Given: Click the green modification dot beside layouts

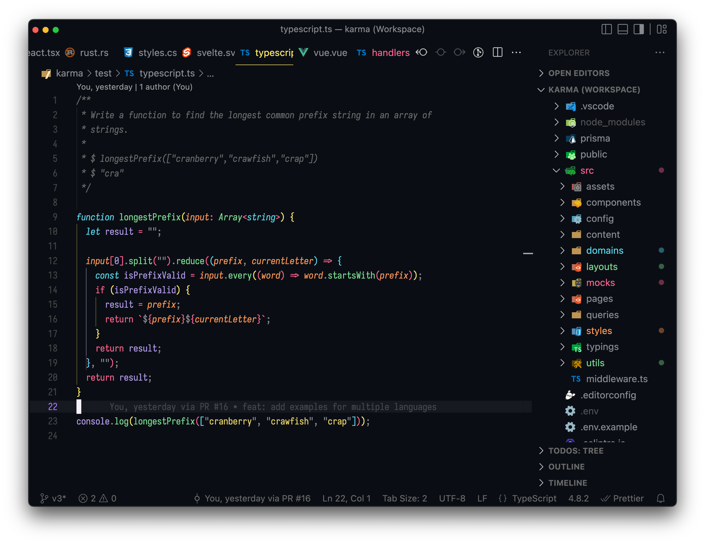Looking at the screenshot, I should 662,266.
